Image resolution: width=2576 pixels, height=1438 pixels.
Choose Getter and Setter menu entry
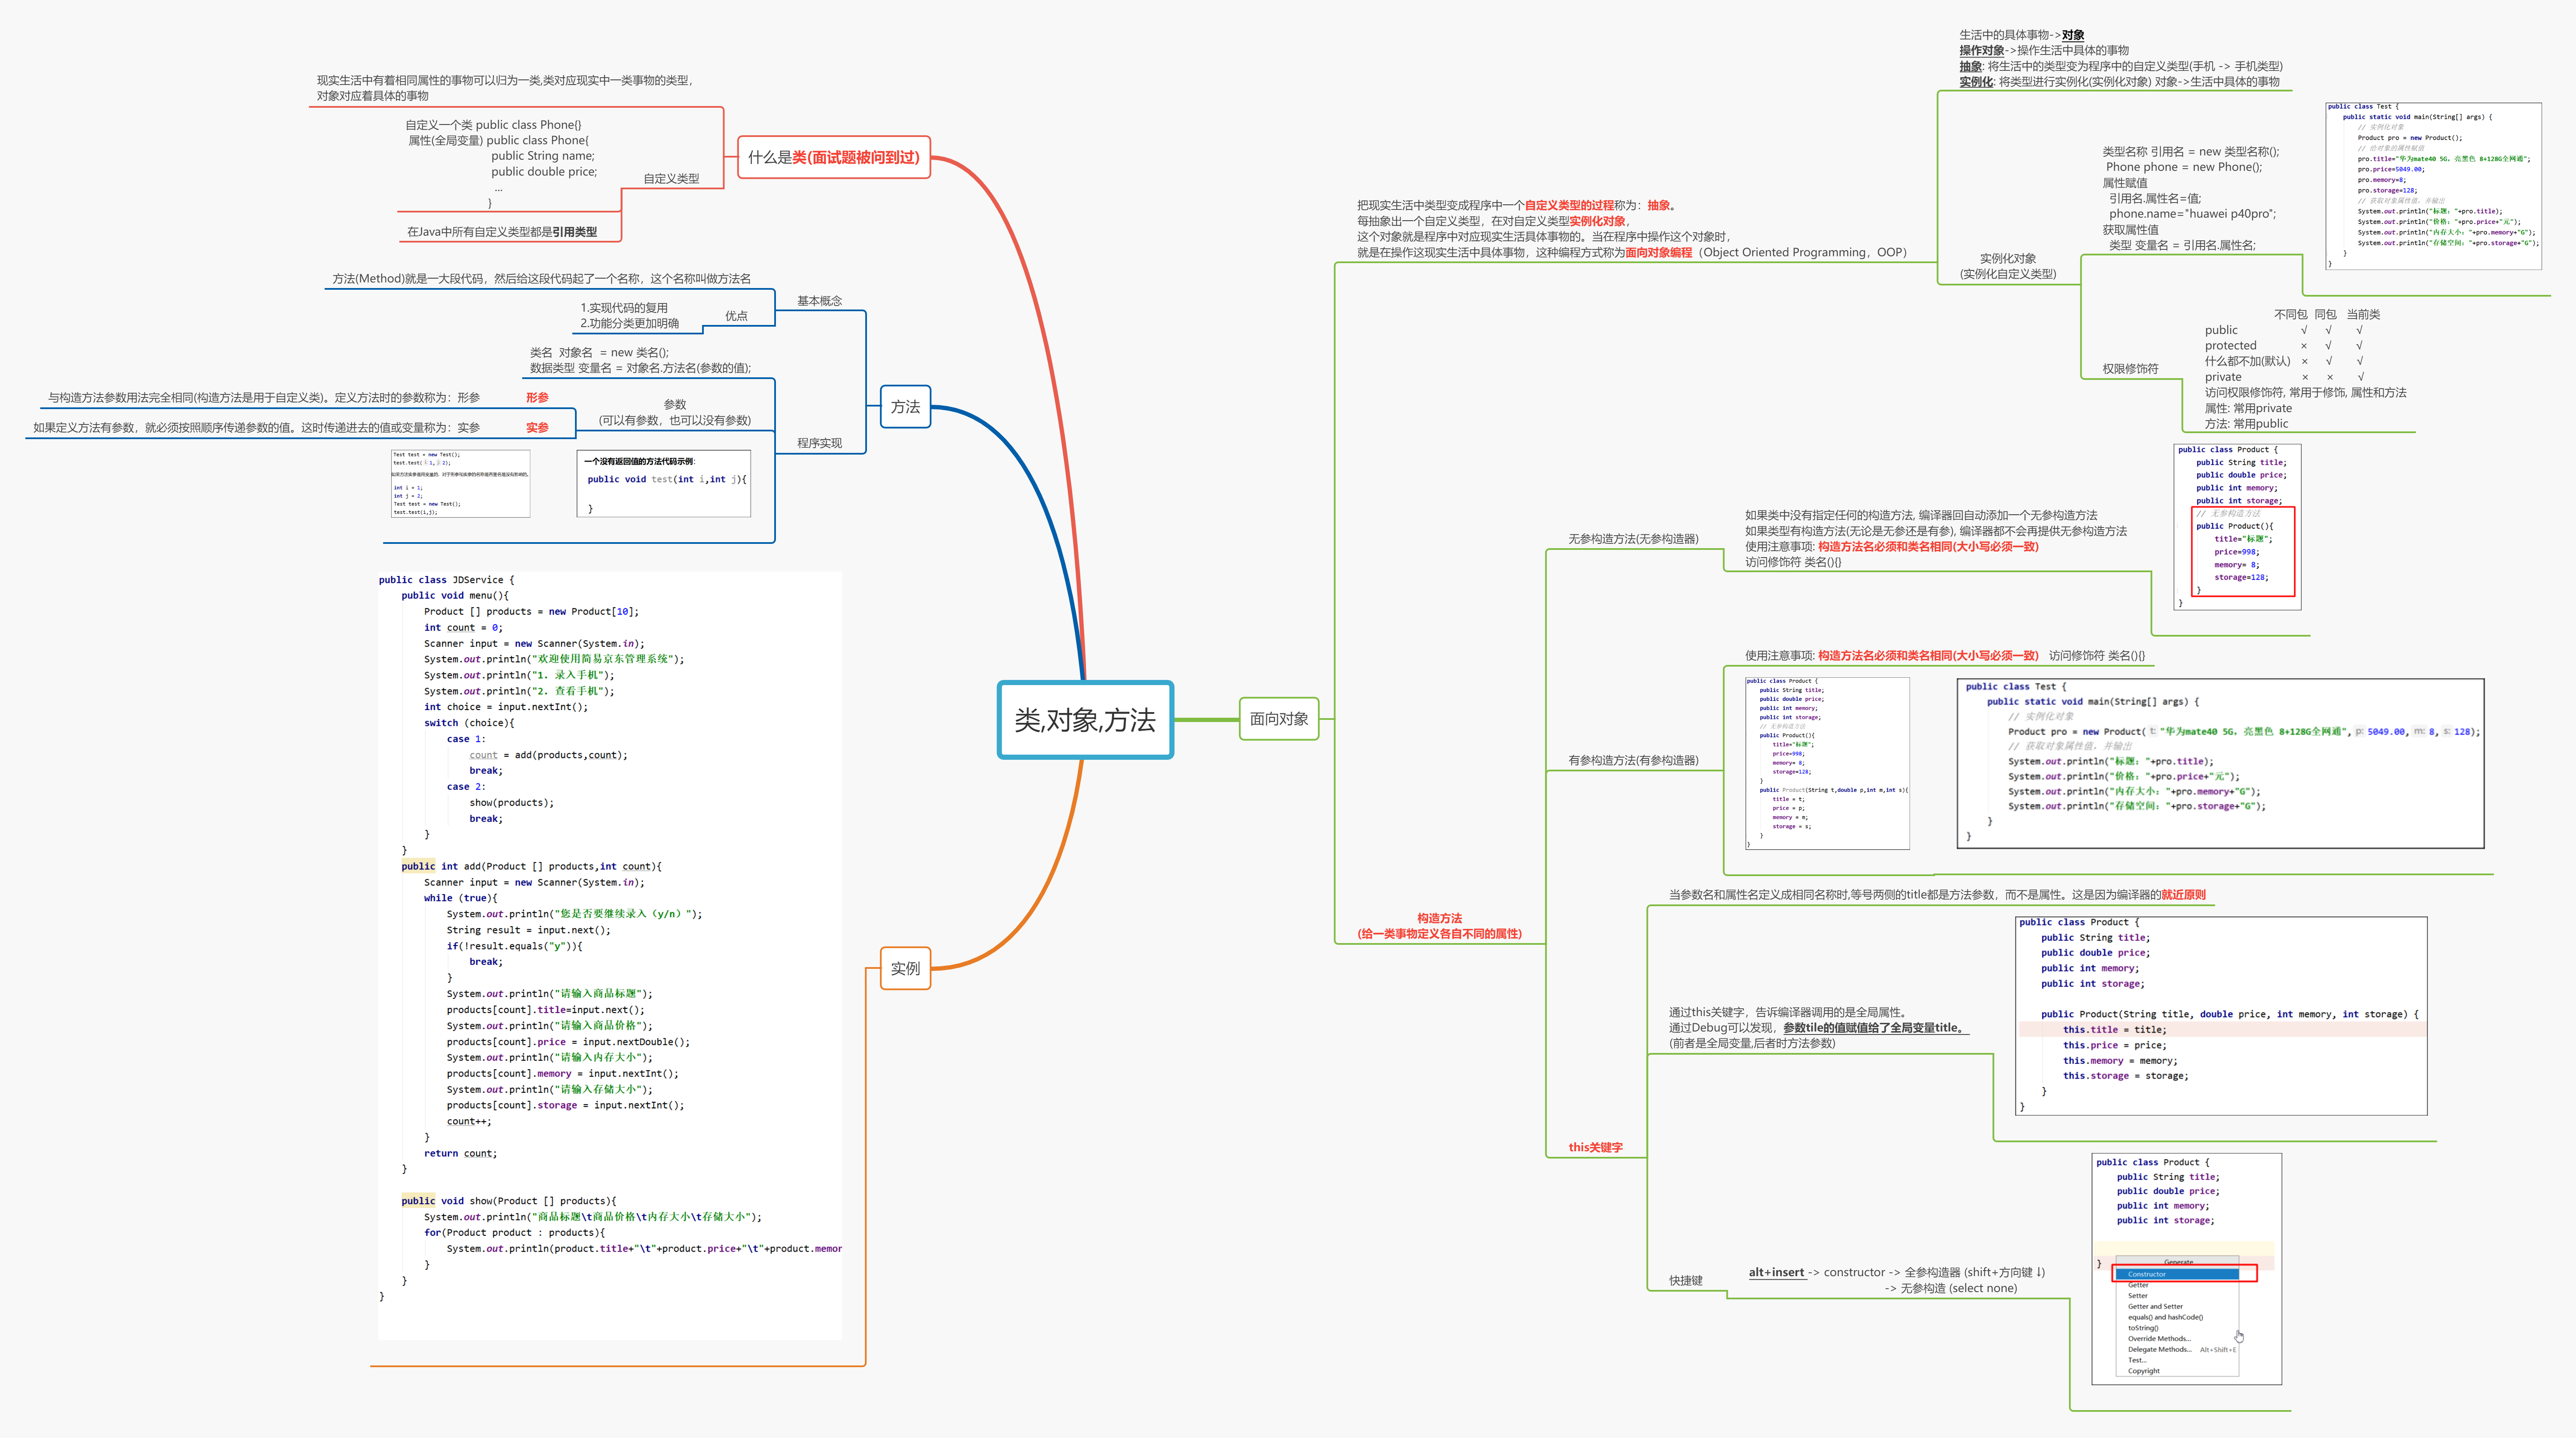[2155, 1306]
